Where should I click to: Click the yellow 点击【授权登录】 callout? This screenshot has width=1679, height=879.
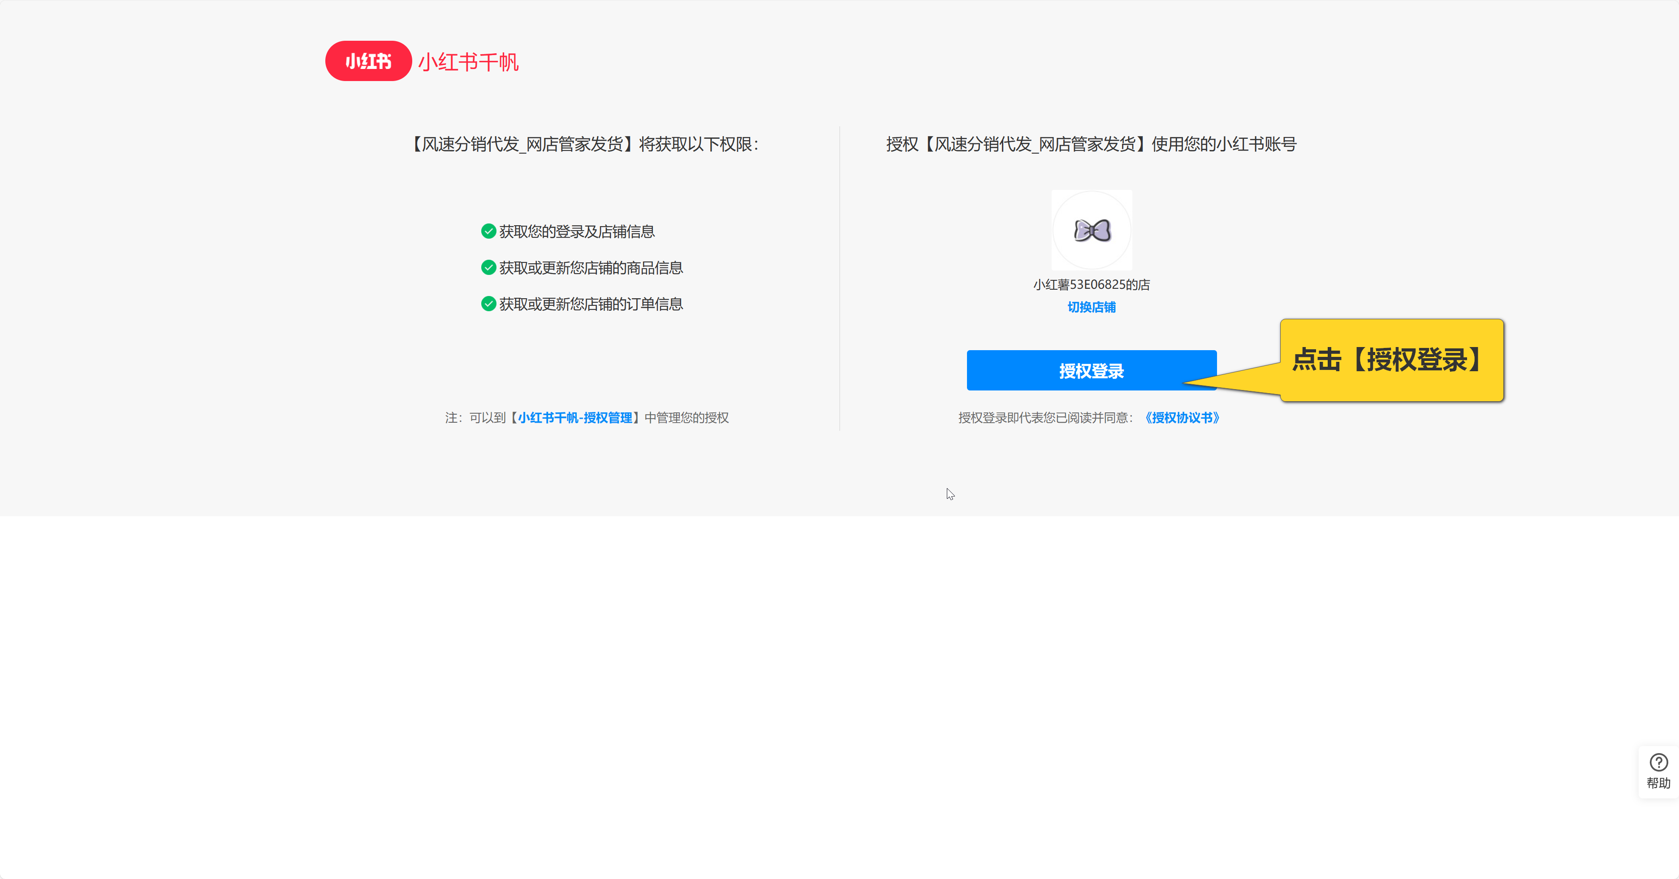tap(1391, 360)
